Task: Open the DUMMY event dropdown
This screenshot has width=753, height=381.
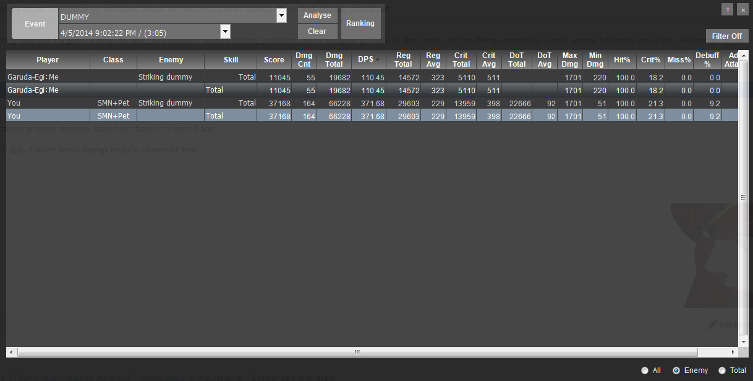Action: pos(281,16)
